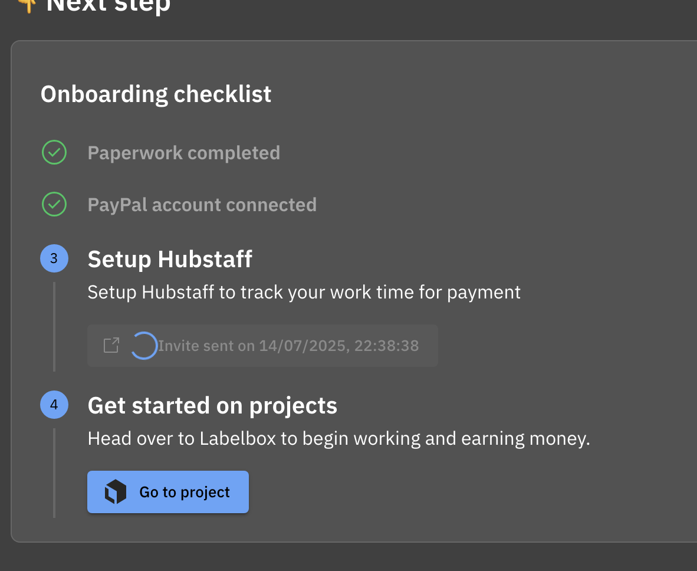Screen dimensions: 697x571
Task: Click the external link icon in invite box
Action: tap(111, 346)
